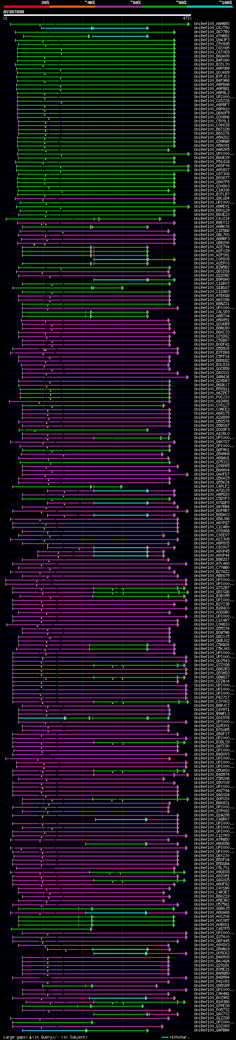This screenshot has height=1040, width=236.
Task: Click the red ~20% identity legend bar
Action: [x=26, y=7]
